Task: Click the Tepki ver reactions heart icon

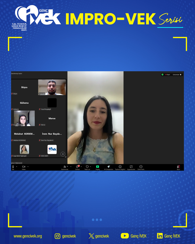Action: click(87, 167)
